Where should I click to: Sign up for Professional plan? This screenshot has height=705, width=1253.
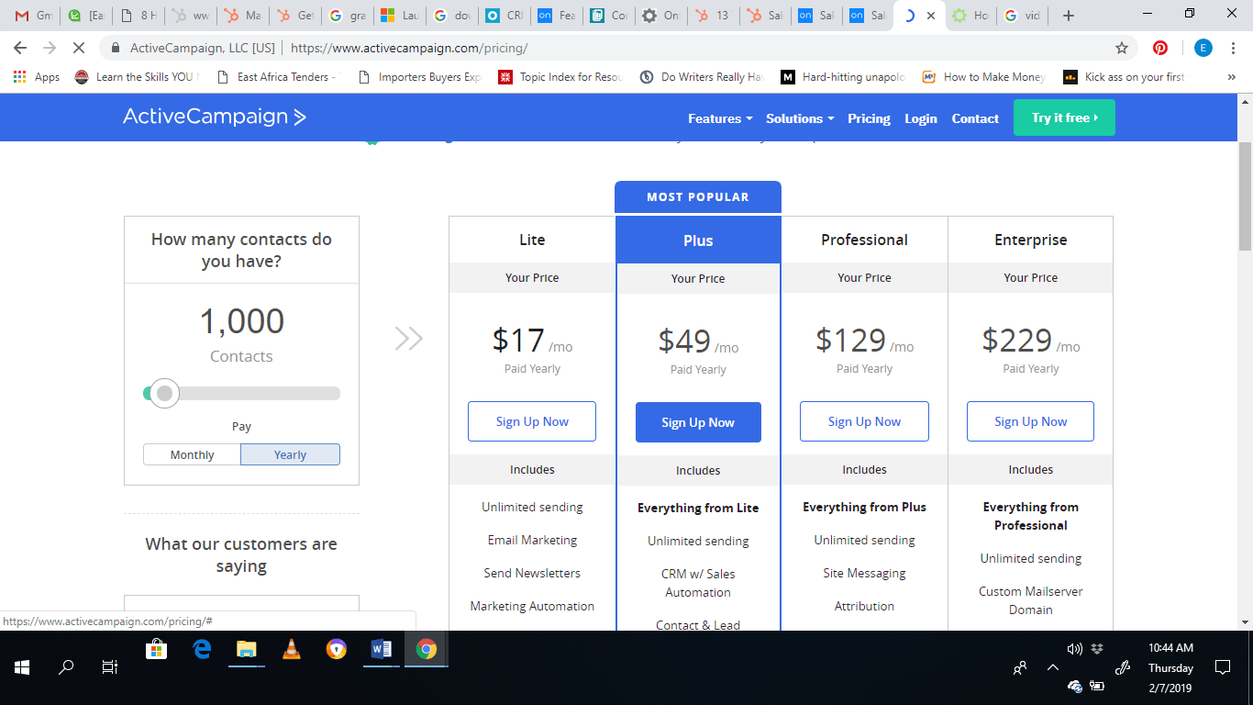tap(864, 421)
